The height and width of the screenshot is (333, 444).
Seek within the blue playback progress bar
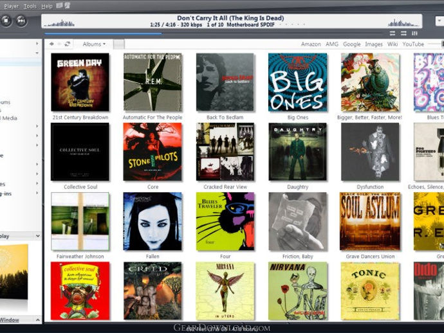click(103, 33)
